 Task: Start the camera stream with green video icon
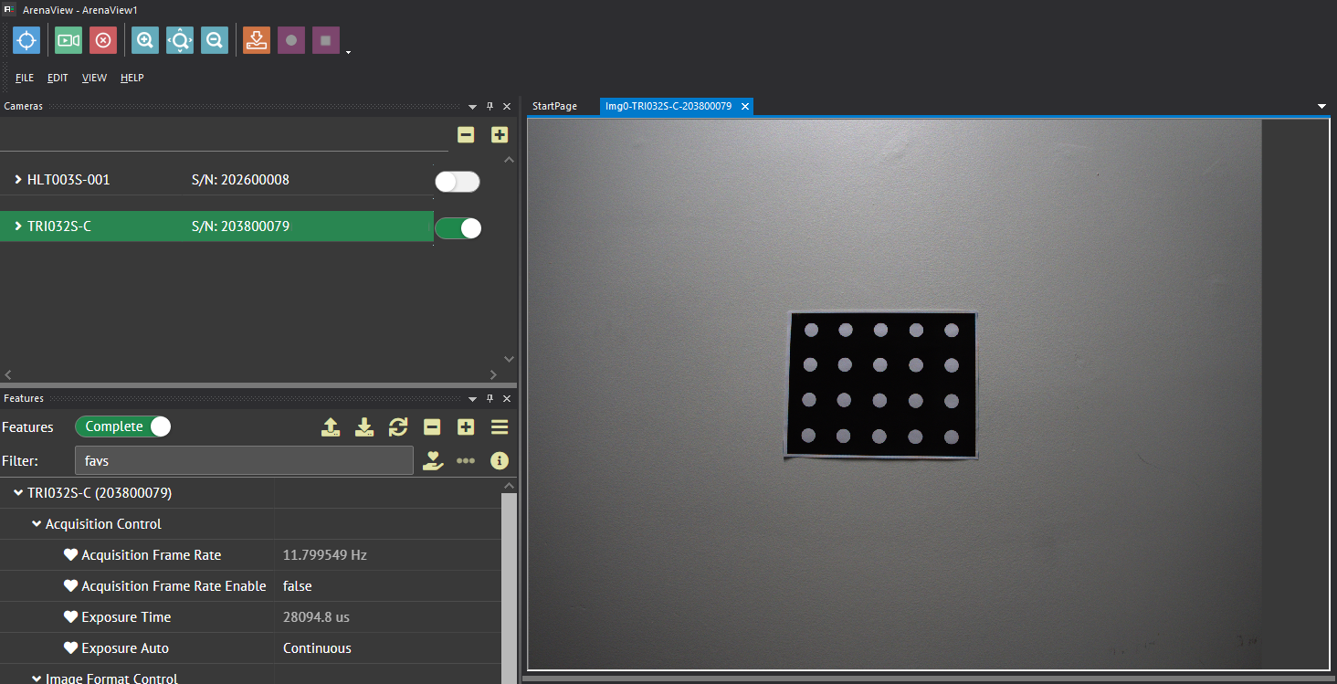[x=68, y=40]
